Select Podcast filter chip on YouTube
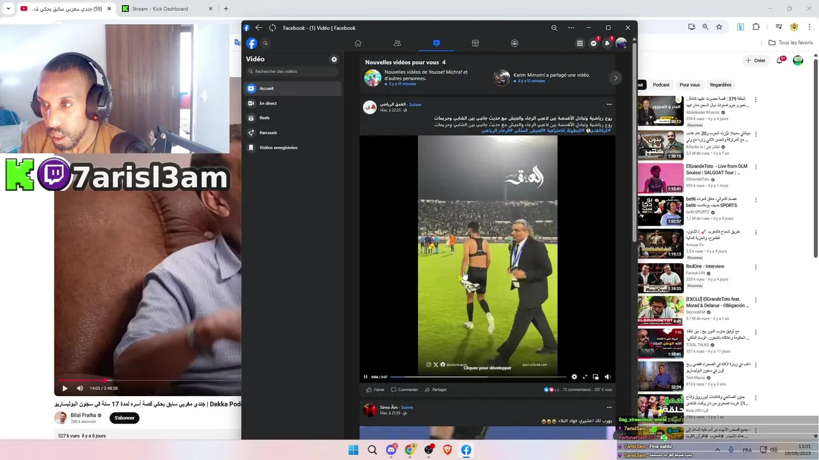This screenshot has width=819, height=460. [661, 84]
